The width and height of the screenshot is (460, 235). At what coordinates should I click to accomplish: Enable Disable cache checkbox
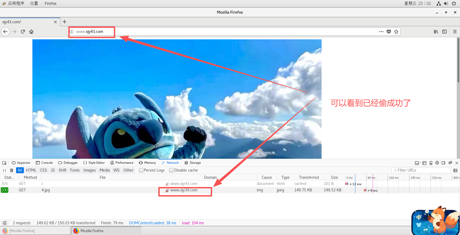pyautogui.click(x=171, y=170)
